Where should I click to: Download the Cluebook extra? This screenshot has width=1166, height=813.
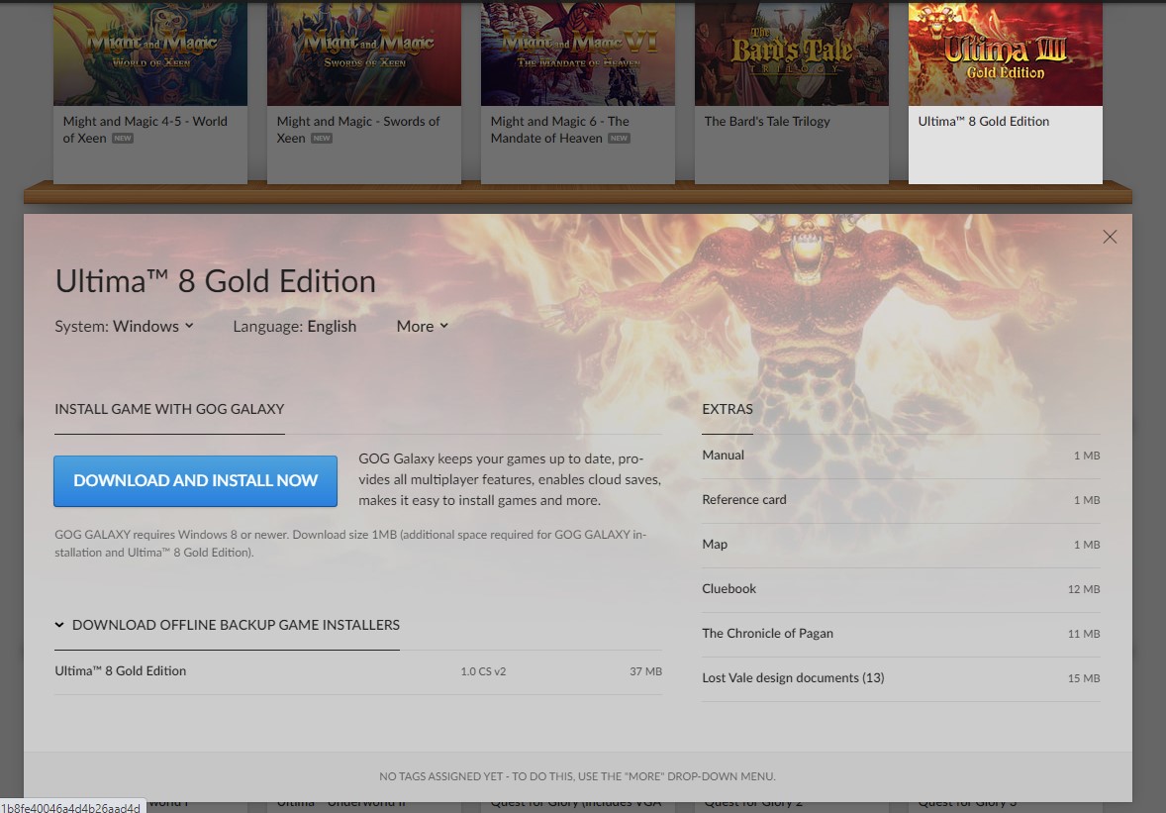coord(901,589)
